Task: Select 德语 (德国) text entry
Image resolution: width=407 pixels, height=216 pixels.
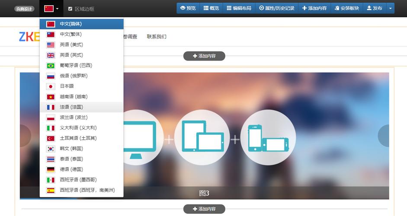Action: pyautogui.click(x=71, y=169)
